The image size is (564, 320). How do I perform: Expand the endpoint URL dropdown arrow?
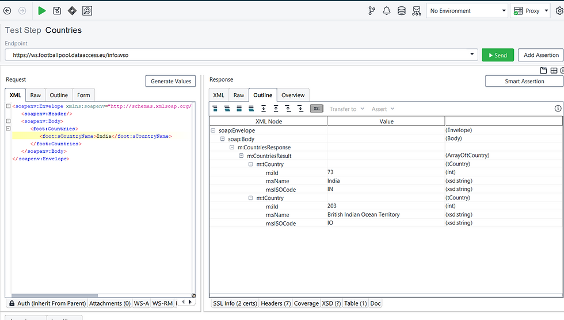click(x=473, y=55)
